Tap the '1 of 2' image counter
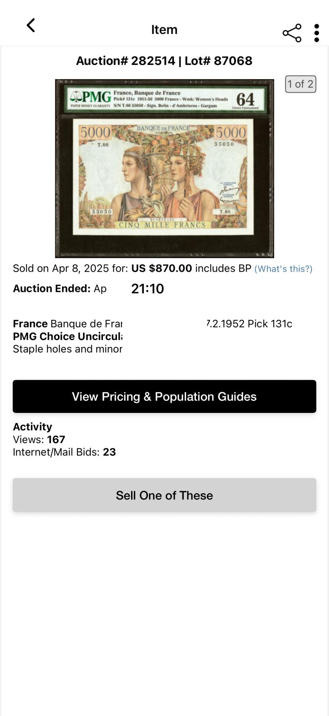Screen dimensions: 329x716 tap(300, 84)
